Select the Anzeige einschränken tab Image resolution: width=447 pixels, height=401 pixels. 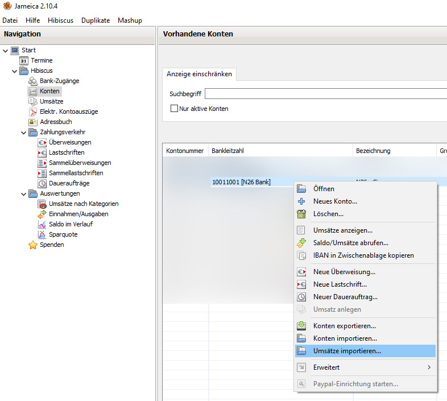199,74
